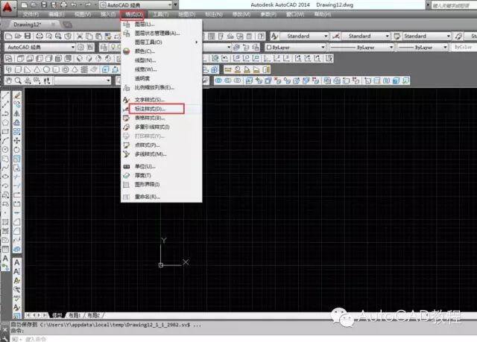Select the Cone tool in the modeling toolbar
This screenshot has height=342, width=477.
[37, 70]
